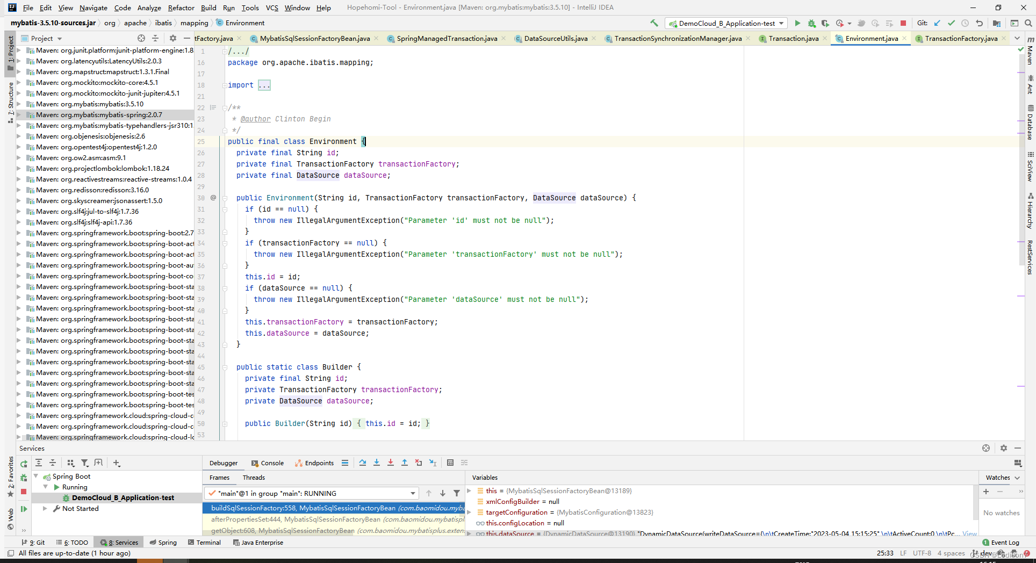Switch to Threads tab
The height and width of the screenshot is (563, 1036).
pyautogui.click(x=254, y=478)
